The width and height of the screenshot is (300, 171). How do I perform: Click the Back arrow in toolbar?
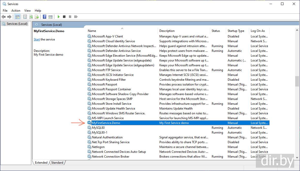tap(4, 17)
